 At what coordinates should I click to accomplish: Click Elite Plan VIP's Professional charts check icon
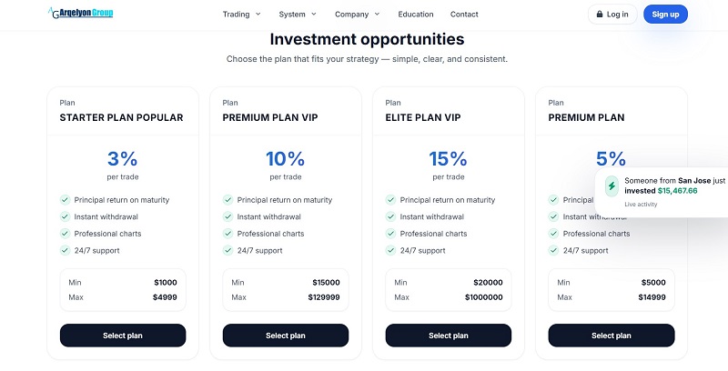390,234
